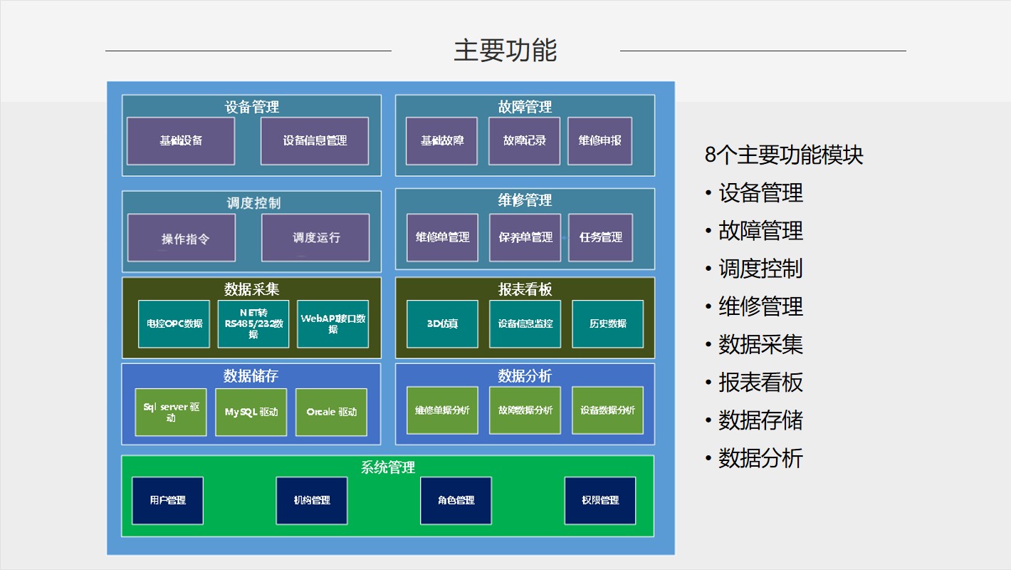Click the 故障管理 heading in the diagram
The width and height of the screenshot is (1011, 570).
point(525,108)
